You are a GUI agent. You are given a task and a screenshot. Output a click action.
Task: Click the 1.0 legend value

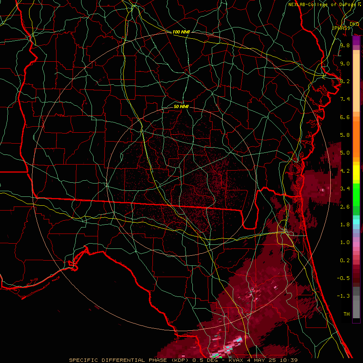[x=345, y=242]
